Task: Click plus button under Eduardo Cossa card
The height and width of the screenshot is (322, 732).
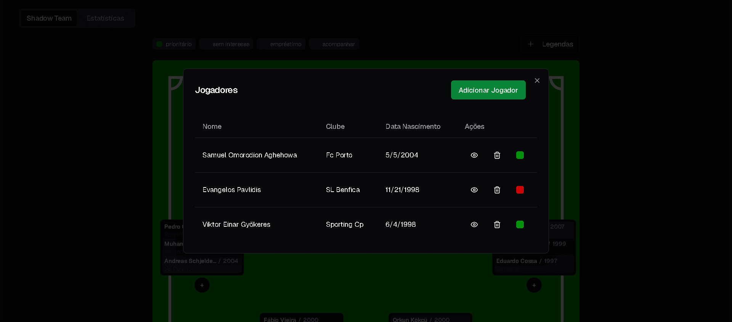Action: click(534, 285)
